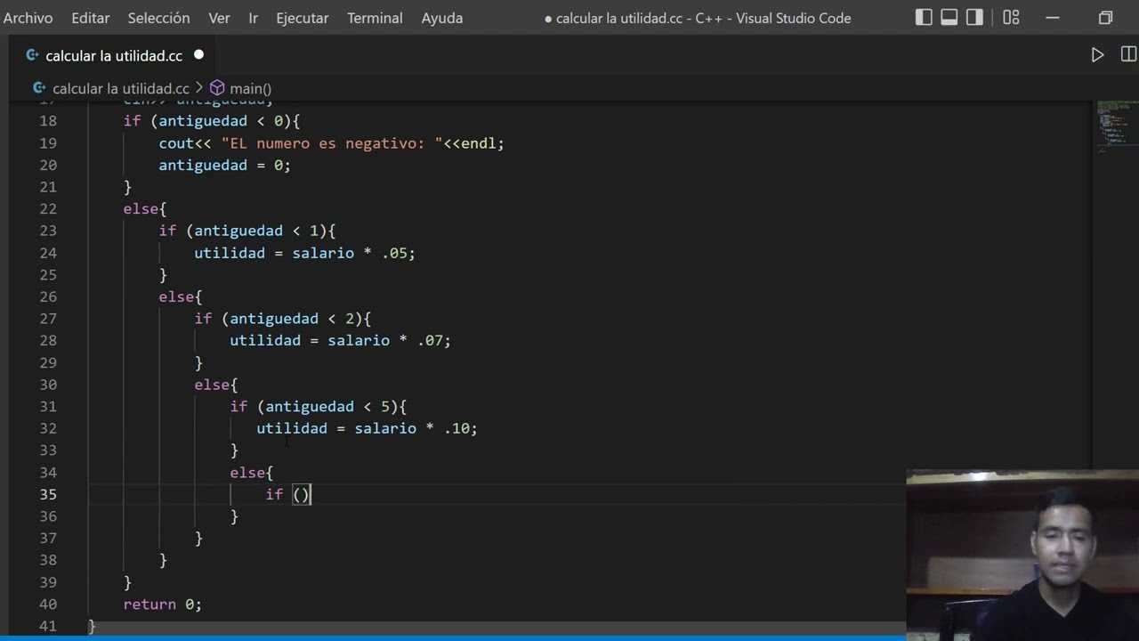Toggle secondary side bar layout icon

point(974,18)
